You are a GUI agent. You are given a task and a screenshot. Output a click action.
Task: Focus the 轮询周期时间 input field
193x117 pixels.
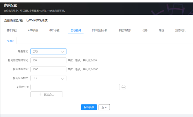(48, 69)
